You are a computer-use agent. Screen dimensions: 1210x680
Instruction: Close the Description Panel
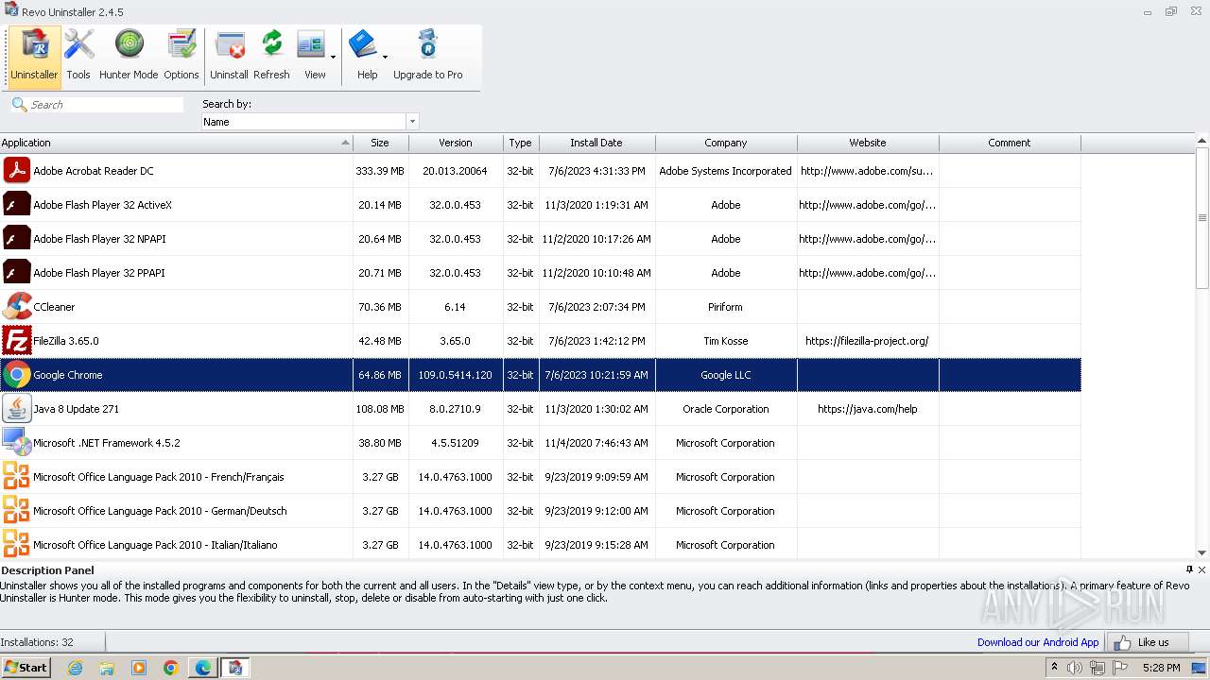point(1202,569)
